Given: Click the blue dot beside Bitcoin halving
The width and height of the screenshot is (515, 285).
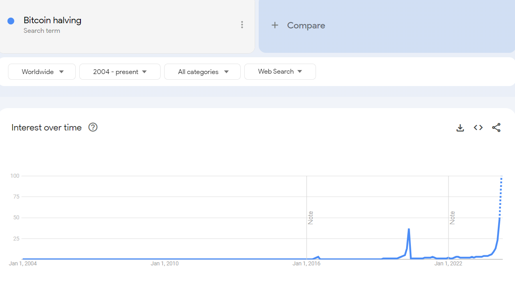Looking at the screenshot, I should (11, 21).
